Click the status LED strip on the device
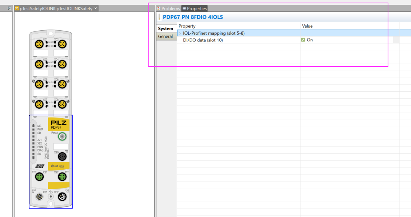The height and width of the screenshot is (217, 411). coord(33,142)
